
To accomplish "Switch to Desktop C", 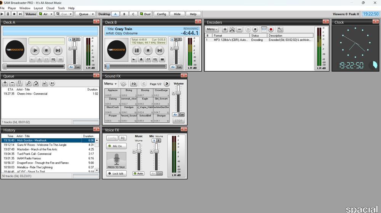I will pos(133,14).
